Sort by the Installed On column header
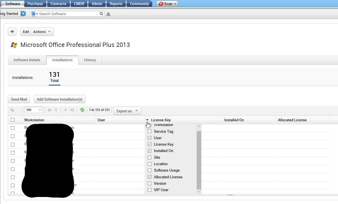Viewport: 338px width, 204px height. 249,120
